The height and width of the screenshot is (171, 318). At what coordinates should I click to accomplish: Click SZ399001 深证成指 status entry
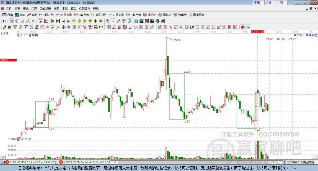point(301,162)
